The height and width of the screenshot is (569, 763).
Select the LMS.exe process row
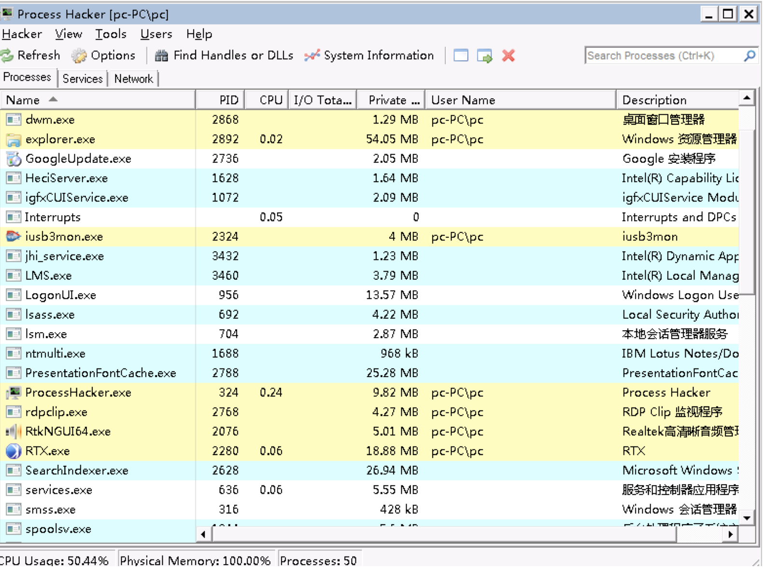pos(370,276)
